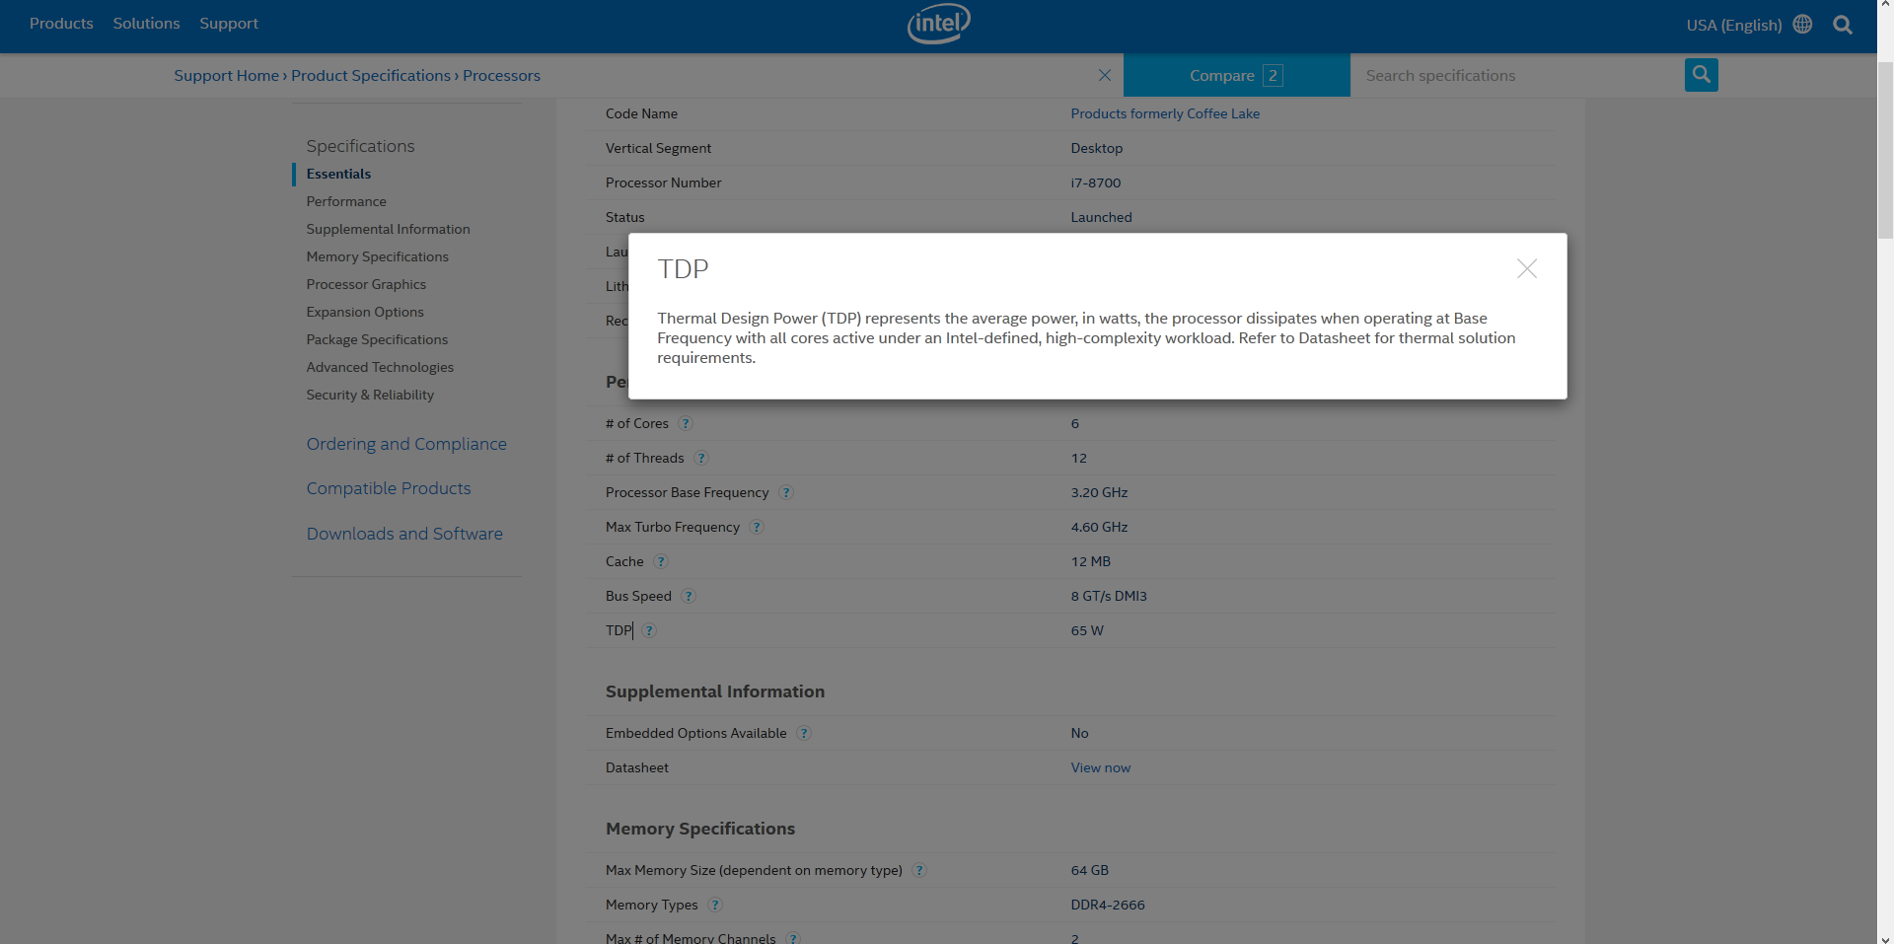Open the Products menu
The width and height of the screenshot is (1894, 944).
click(x=61, y=23)
